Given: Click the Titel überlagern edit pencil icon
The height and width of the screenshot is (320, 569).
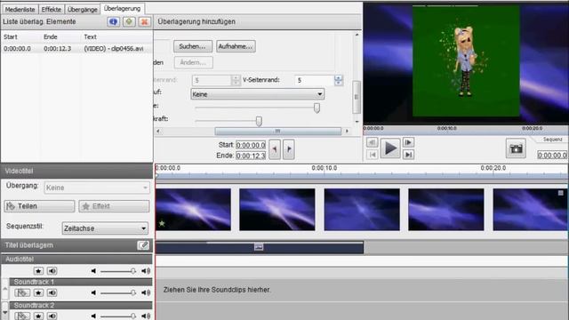Looking at the screenshot, I should (143, 245).
